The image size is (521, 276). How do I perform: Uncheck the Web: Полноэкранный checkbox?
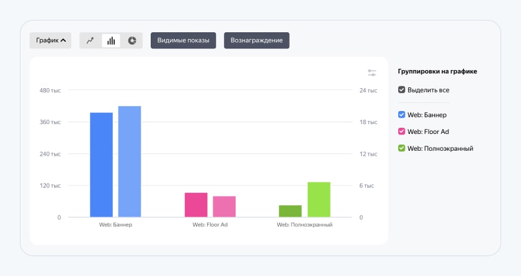point(402,148)
